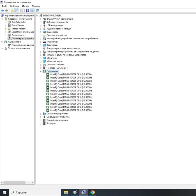Open the Помощ menu
The width and height of the screenshot is (196, 196).
(36, 6)
